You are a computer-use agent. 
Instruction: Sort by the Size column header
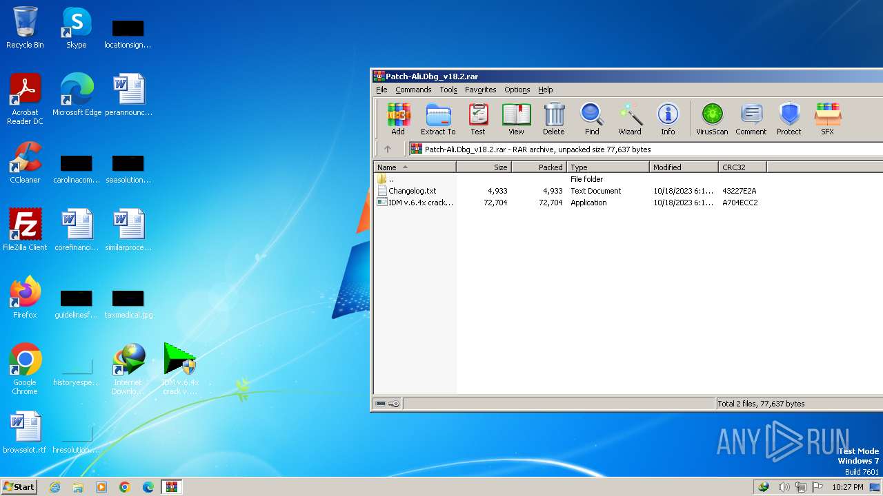484,167
